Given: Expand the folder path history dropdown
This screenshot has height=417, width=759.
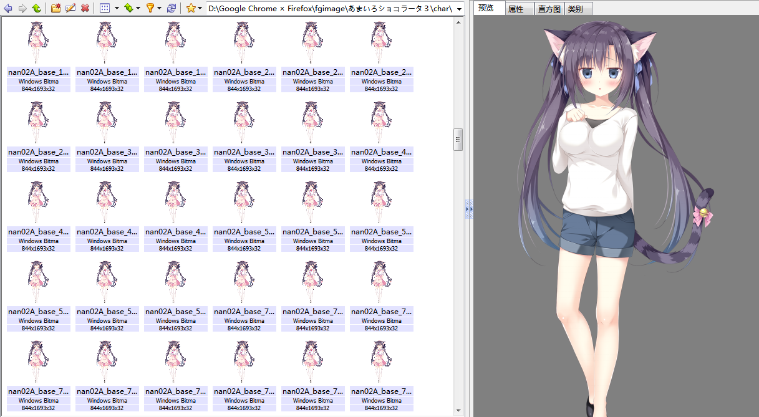Looking at the screenshot, I should pos(460,9).
